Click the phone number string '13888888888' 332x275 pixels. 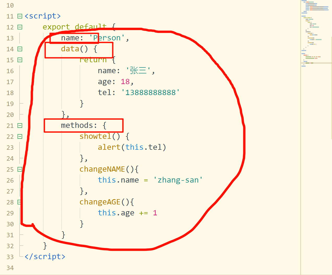[150, 93]
